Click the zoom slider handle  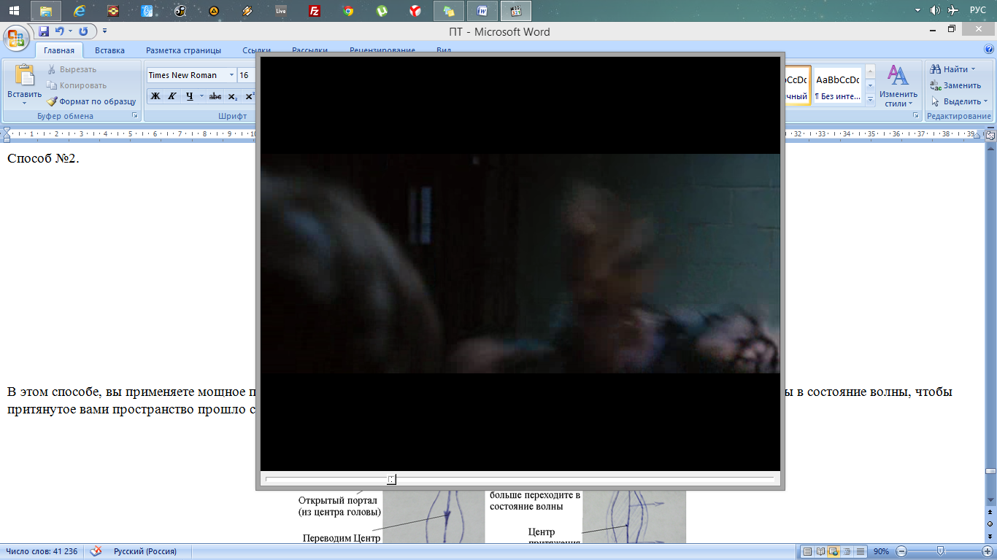[940, 551]
